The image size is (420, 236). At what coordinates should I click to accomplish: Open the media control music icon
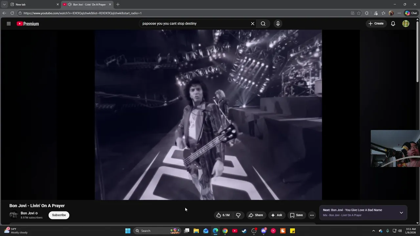pos(376,13)
